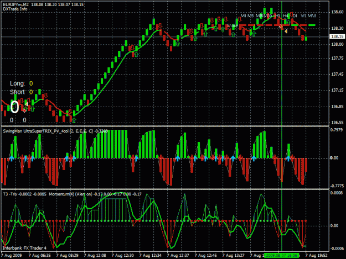Viewport: 346px width, 259px height.
Task: Click the 137.15 price axis label
Action: tap(337, 90)
